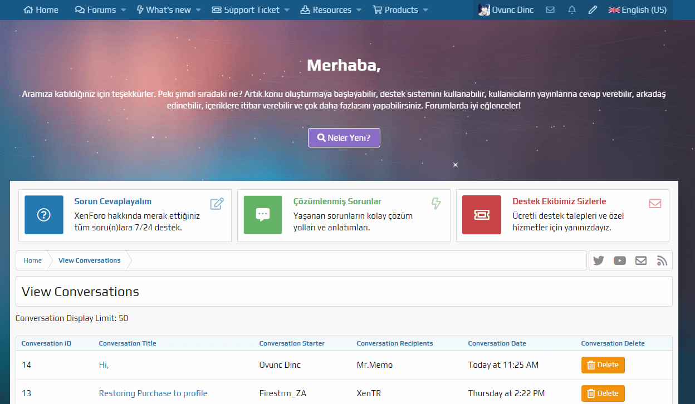Open the YouTube social link icon
This screenshot has height=404, width=695.
point(620,260)
